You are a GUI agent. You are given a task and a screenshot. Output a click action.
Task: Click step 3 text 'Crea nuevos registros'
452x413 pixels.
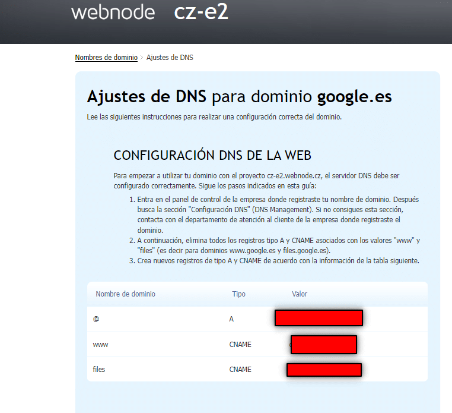(278, 261)
